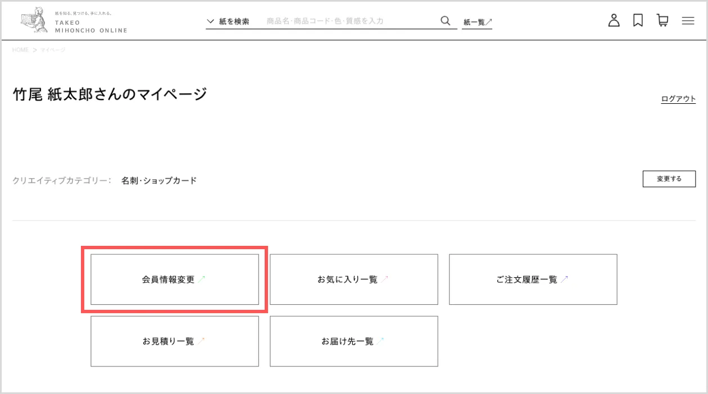The height and width of the screenshot is (394, 708).
Task: Open お見積り一覧 tile
Action: (175, 341)
